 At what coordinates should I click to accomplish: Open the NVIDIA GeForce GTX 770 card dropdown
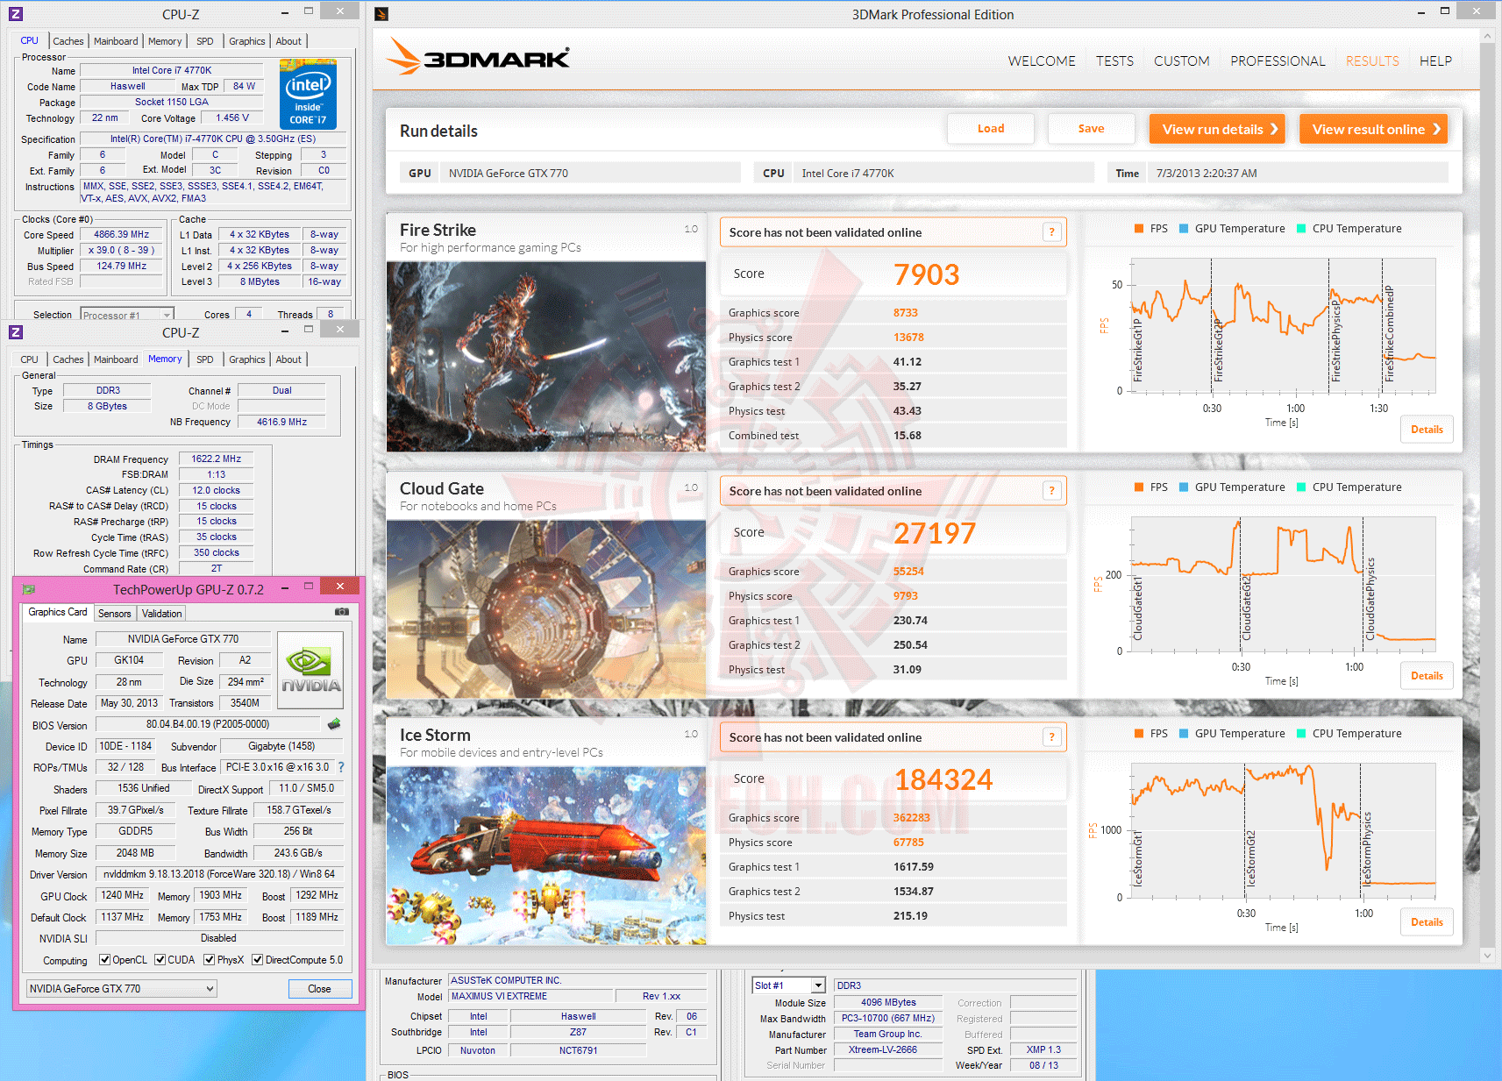point(121,989)
